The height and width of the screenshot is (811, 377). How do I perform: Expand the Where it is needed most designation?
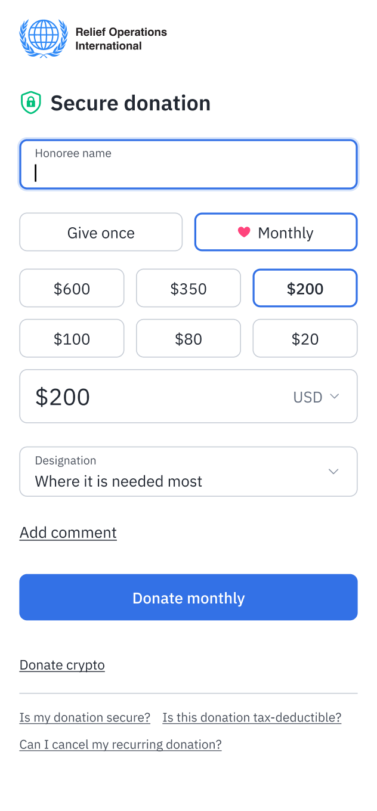tap(188, 471)
